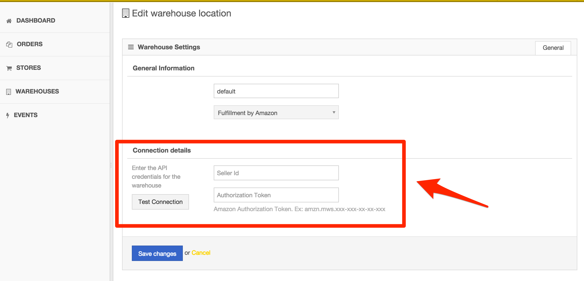Click the warehouse name field containing default
This screenshot has height=281, width=584.
click(x=276, y=91)
